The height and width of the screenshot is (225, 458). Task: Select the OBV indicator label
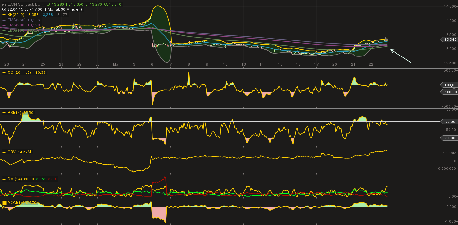[x=11, y=152]
